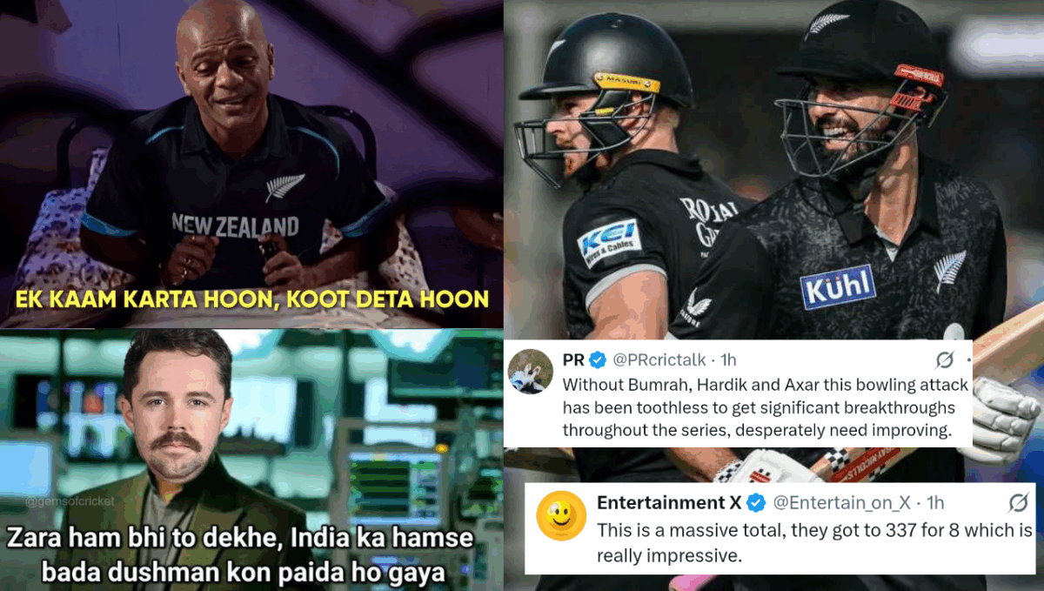The width and height of the screenshot is (1044, 591).
Task: Click the @gemsofcricket watermark text
Action: coord(69,501)
